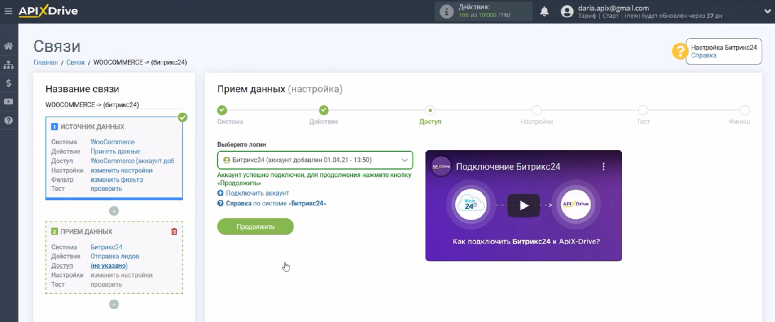
Task: Click WooCommerce account access link
Action: pyautogui.click(x=132, y=161)
